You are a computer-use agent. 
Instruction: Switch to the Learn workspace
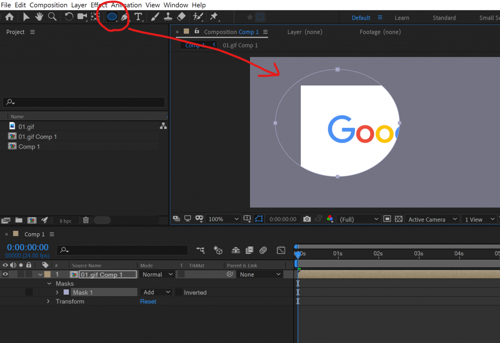[x=402, y=18]
